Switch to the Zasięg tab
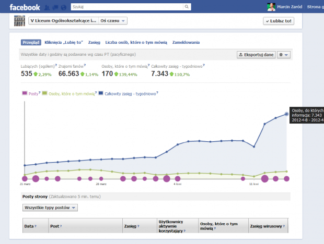324x244 pixels. 94,42
